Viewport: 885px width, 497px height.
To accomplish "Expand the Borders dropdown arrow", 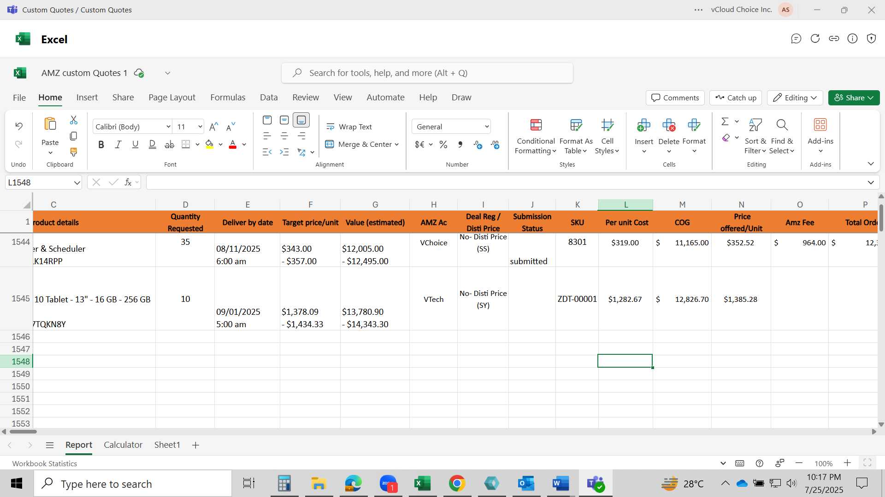I will [x=197, y=144].
